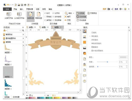The height and width of the screenshot is (101, 132).
Task: Select the 角图案 4 blue corner shape
Action: pos(8,84)
